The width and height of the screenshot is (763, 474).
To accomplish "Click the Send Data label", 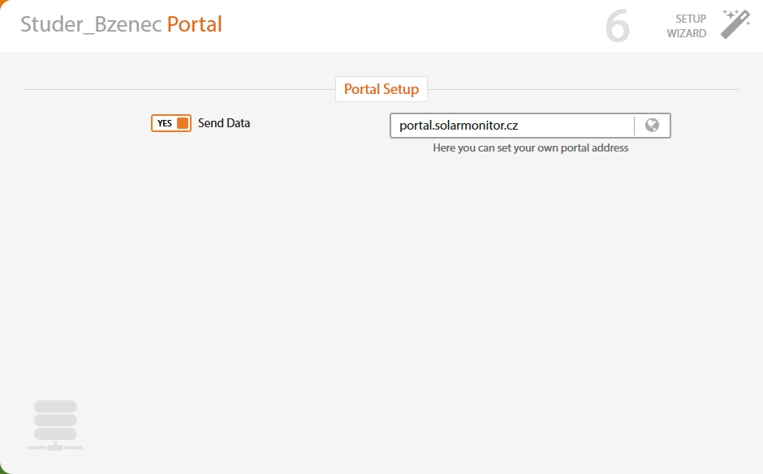I will tap(224, 123).
